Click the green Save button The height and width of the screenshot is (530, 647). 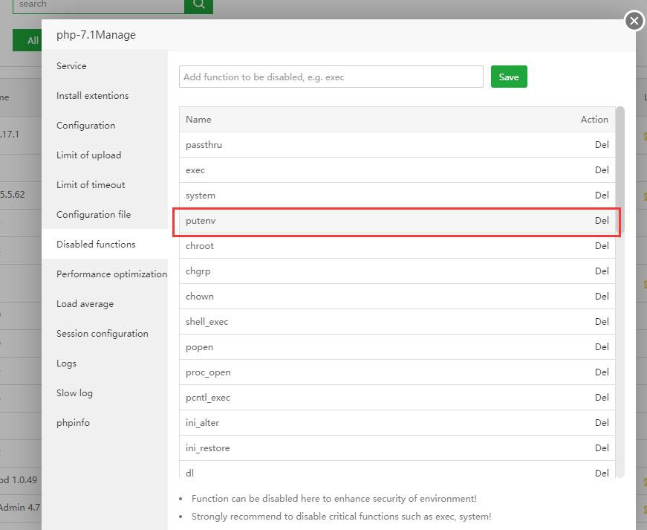(x=509, y=77)
